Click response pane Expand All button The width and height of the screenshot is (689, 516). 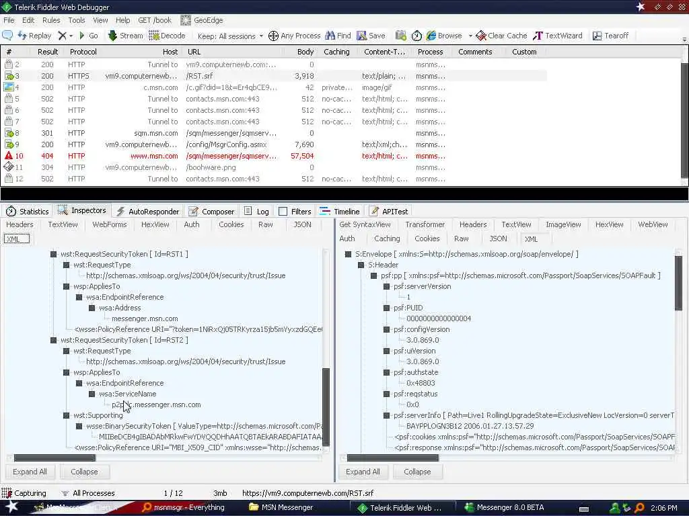coord(363,472)
